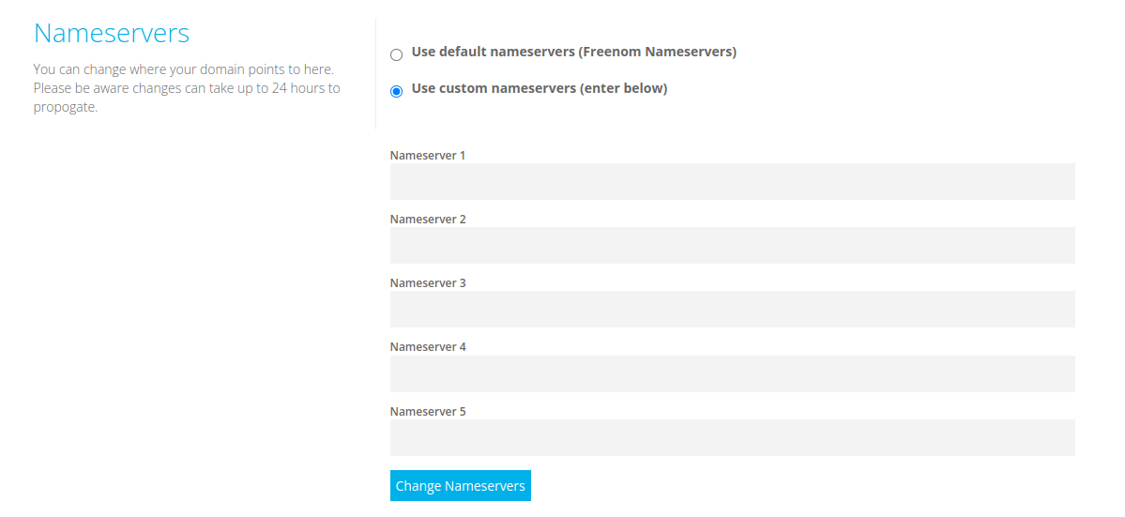This screenshot has width=1125, height=517.
Task: Click the 'Nameserver 4' field label
Action: coord(429,346)
